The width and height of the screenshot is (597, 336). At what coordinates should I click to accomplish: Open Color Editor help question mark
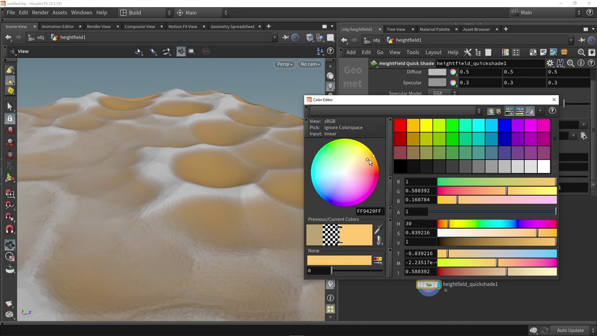click(552, 111)
